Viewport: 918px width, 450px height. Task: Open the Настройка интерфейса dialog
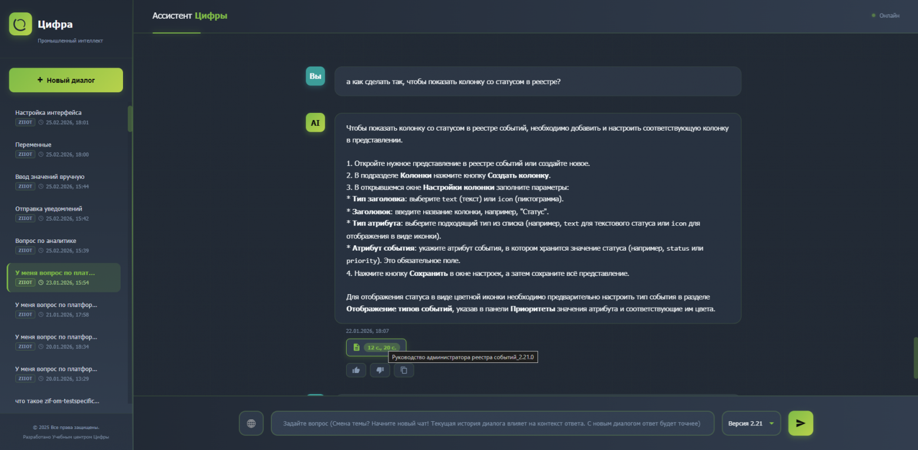64,117
